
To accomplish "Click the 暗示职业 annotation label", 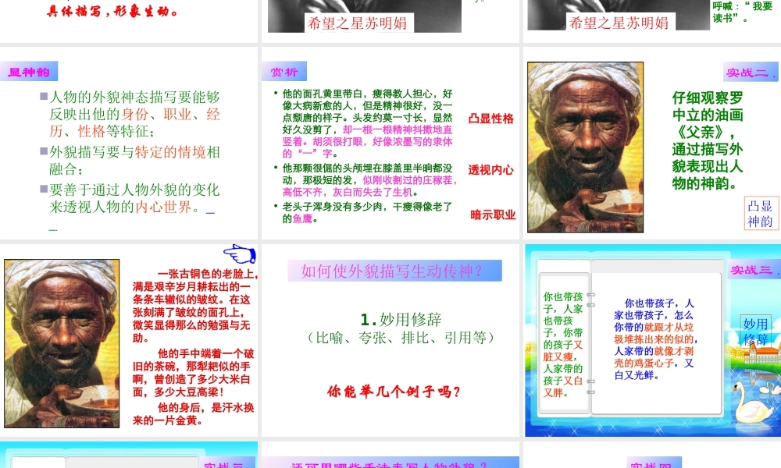I will point(493,214).
